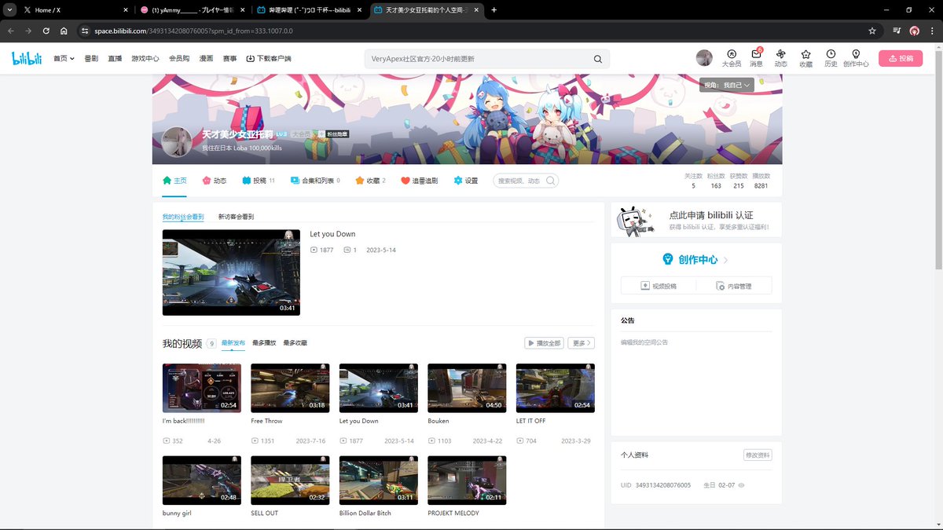The width and height of the screenshot is (943, 530).
Task: Click the pink 投稿 upload button
Action: pyautogui.click(x=901, y=57)
